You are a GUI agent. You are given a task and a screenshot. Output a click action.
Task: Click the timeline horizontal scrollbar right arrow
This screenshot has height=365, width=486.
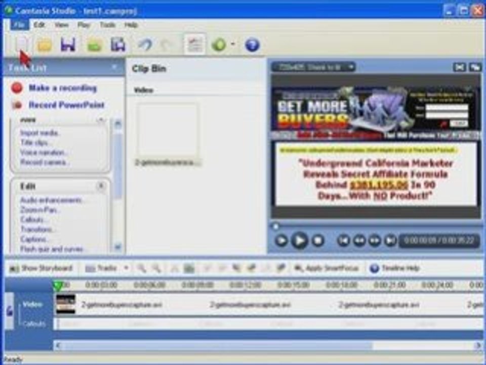(478, 345)
